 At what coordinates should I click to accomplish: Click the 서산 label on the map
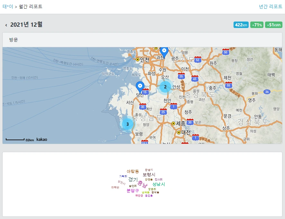click(x=130, y=103)
